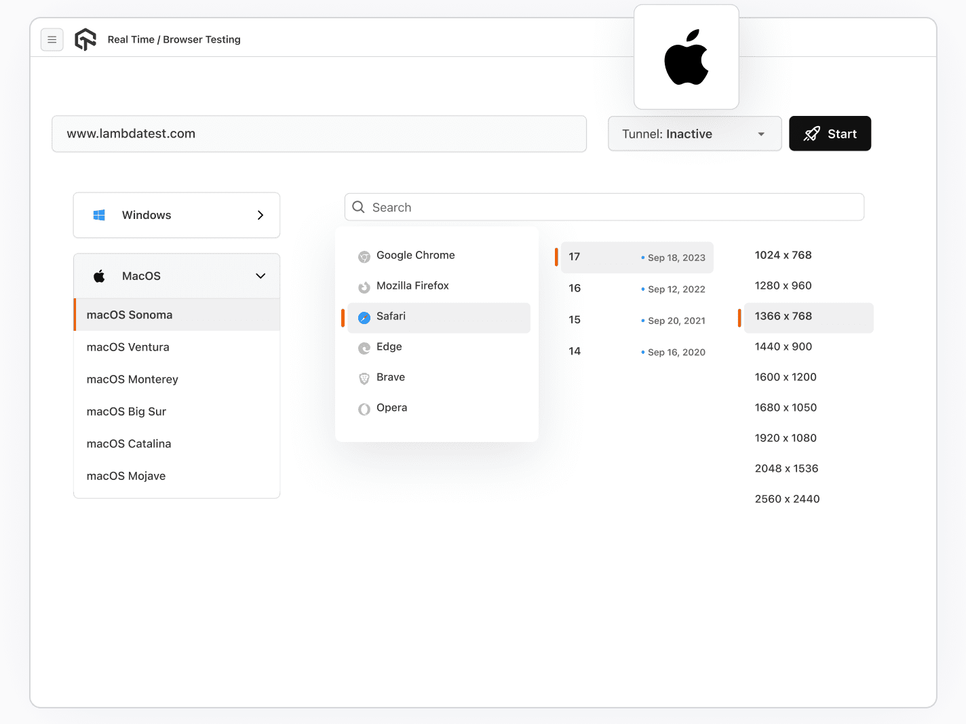Open the Tunnel Inactive dropdown
Image resolution: width=966 pixels, height=724 pixels.
tap(694, 134)
